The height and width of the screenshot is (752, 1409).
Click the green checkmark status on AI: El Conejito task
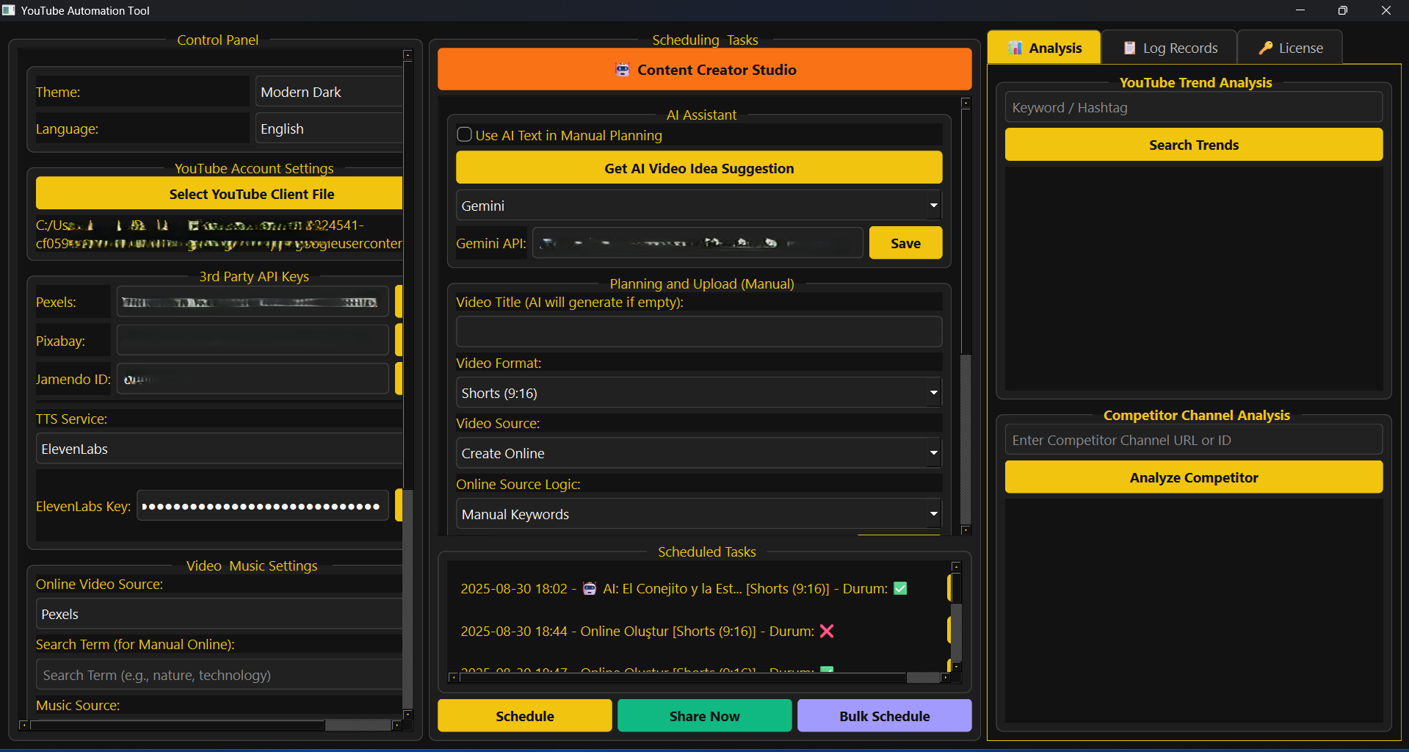coord(900,588)
